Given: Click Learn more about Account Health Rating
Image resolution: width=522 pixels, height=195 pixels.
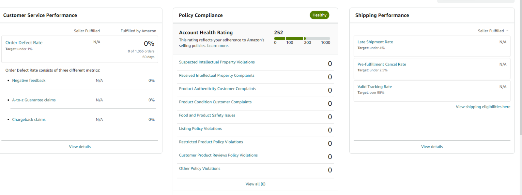Looking at the screenshot, I should tap(218, 46).
